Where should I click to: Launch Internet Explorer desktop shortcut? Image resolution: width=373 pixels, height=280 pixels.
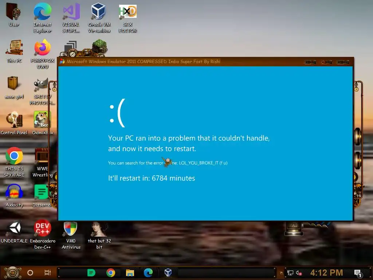tap(42, 18)
